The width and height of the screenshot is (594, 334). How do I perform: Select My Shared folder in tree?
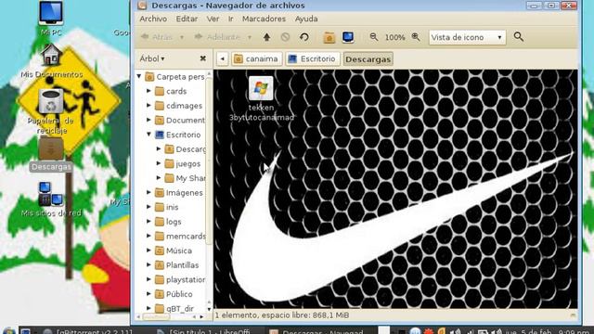point(186,178)
